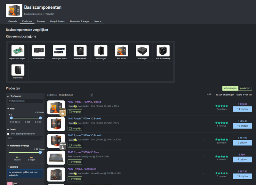Open the Moederborden subcategory icon
Screen dimensions: 256x185
80,51
